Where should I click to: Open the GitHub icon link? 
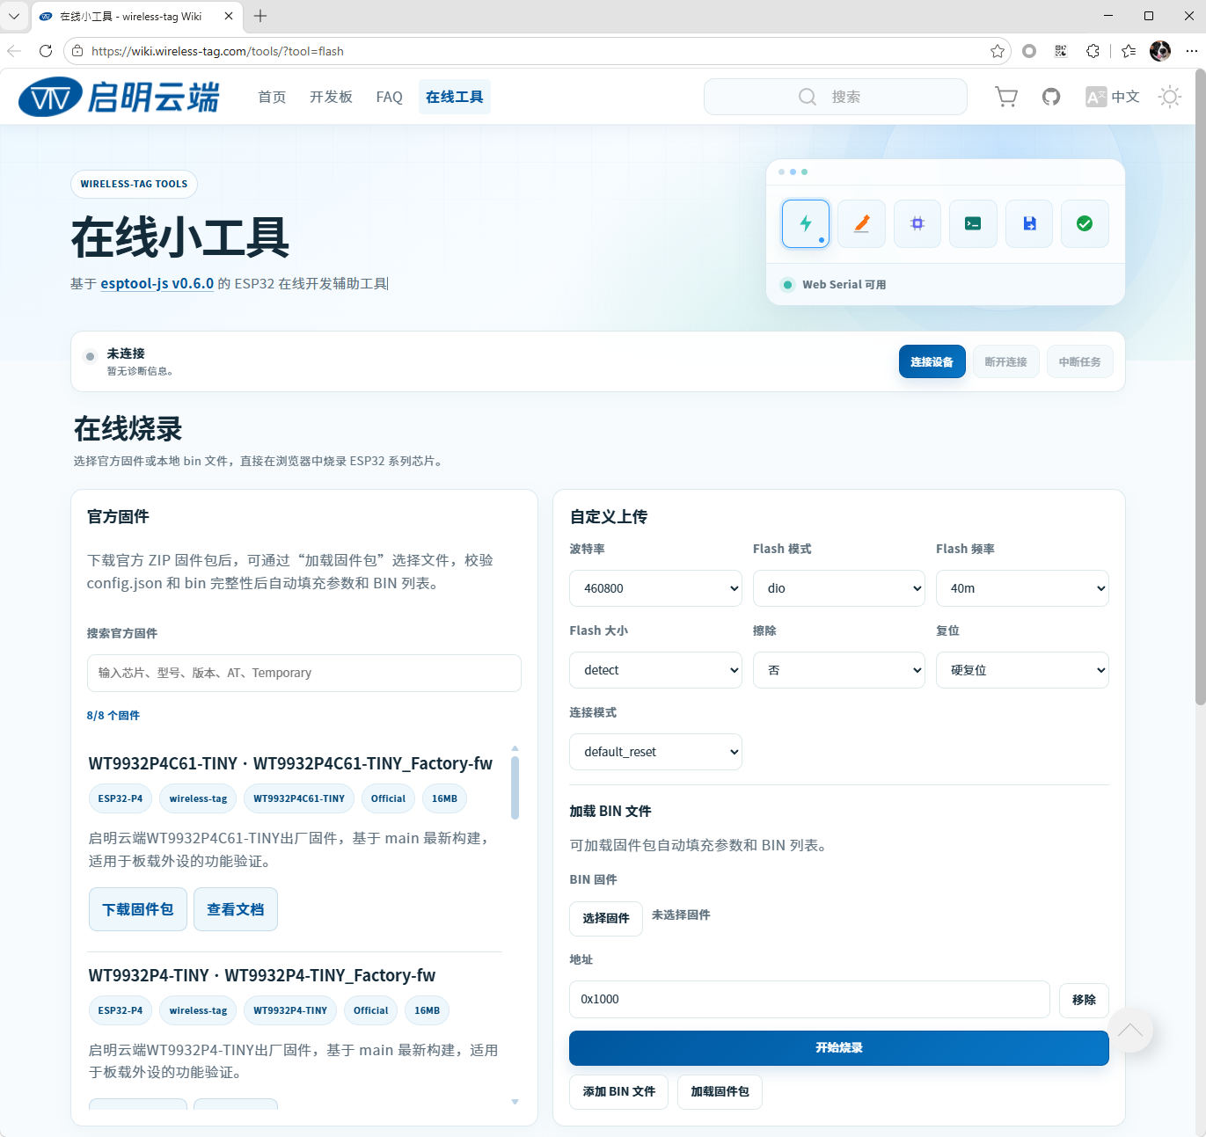coord(1051,97)
